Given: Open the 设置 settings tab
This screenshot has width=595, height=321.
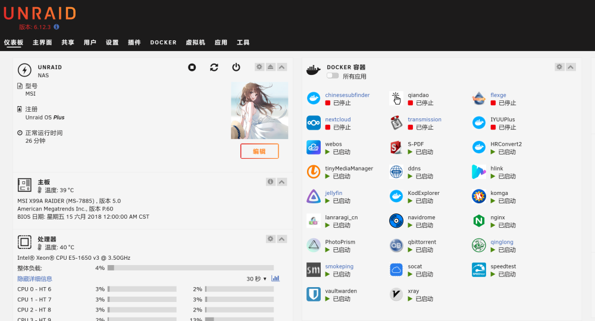Looking at the screenshot, I should pyautogui.click(x=112, y=42).
